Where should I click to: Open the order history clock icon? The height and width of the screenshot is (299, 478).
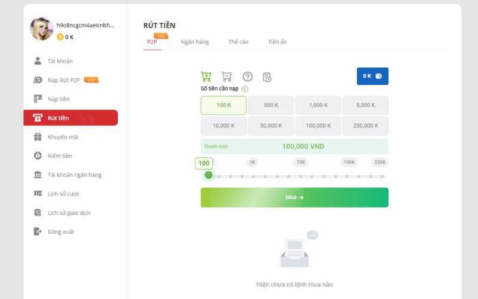pyautogui.click(x=267, y=77)
